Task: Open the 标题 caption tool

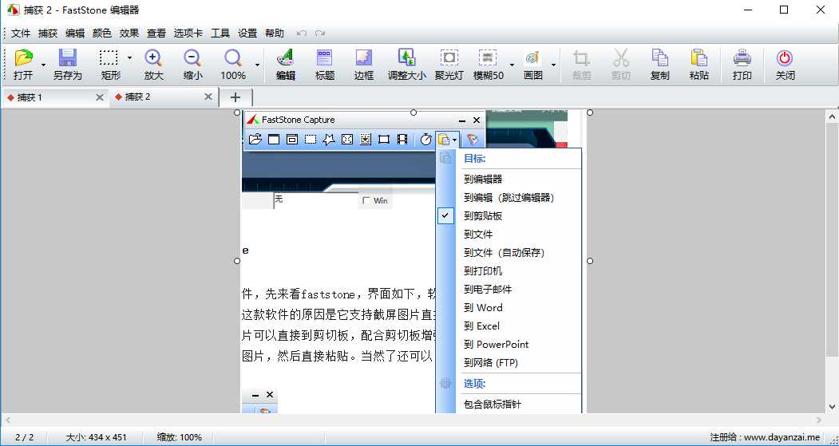Action: (x=325, y=64)
